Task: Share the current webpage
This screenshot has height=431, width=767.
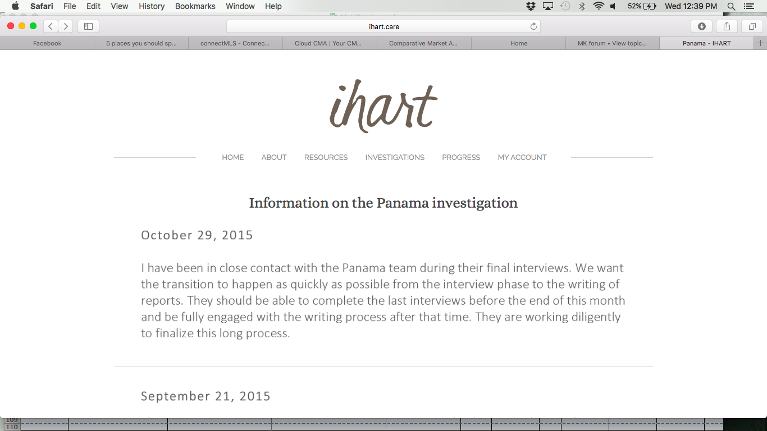Action: click(727, 26)
